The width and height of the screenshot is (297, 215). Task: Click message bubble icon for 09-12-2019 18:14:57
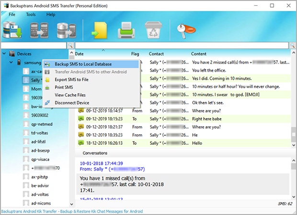pos(81,110)
